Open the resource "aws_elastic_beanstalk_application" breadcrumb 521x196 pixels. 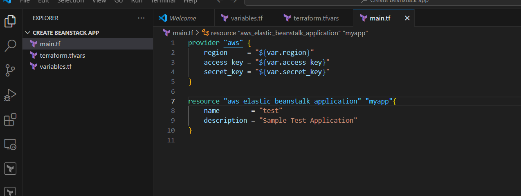coord(285,33)
